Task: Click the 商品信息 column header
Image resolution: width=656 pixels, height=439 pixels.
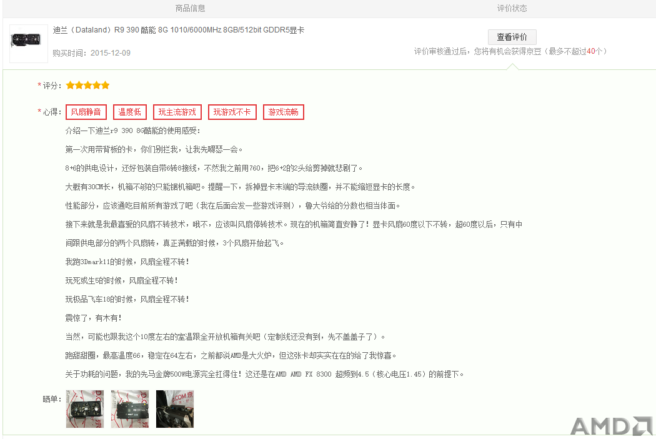Action: pyautogui.click(x=190, y=8)
